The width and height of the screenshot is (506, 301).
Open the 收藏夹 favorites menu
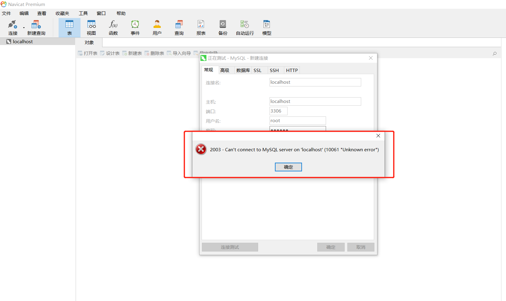(62, 13)
